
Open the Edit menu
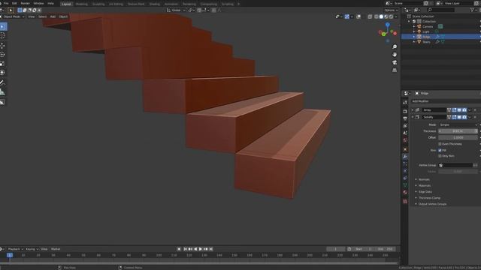coord(14,3)
